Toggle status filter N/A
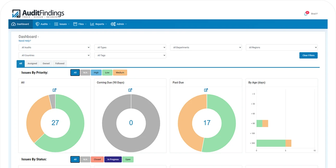The image size is (336, 168). [x=85, y=159]
